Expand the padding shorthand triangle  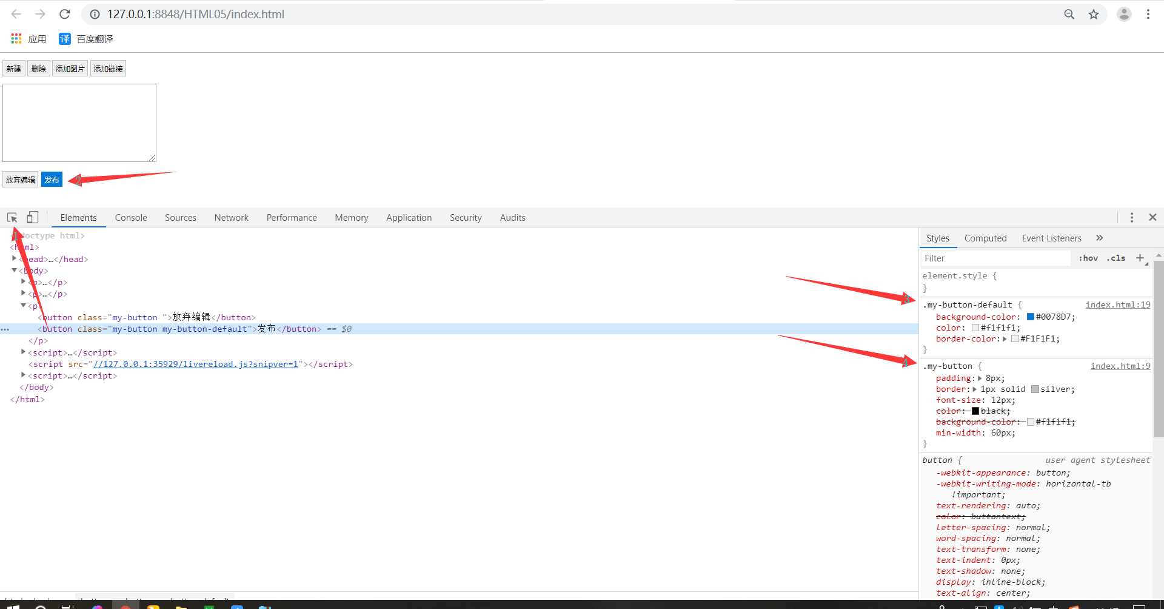tap(980, 378)
